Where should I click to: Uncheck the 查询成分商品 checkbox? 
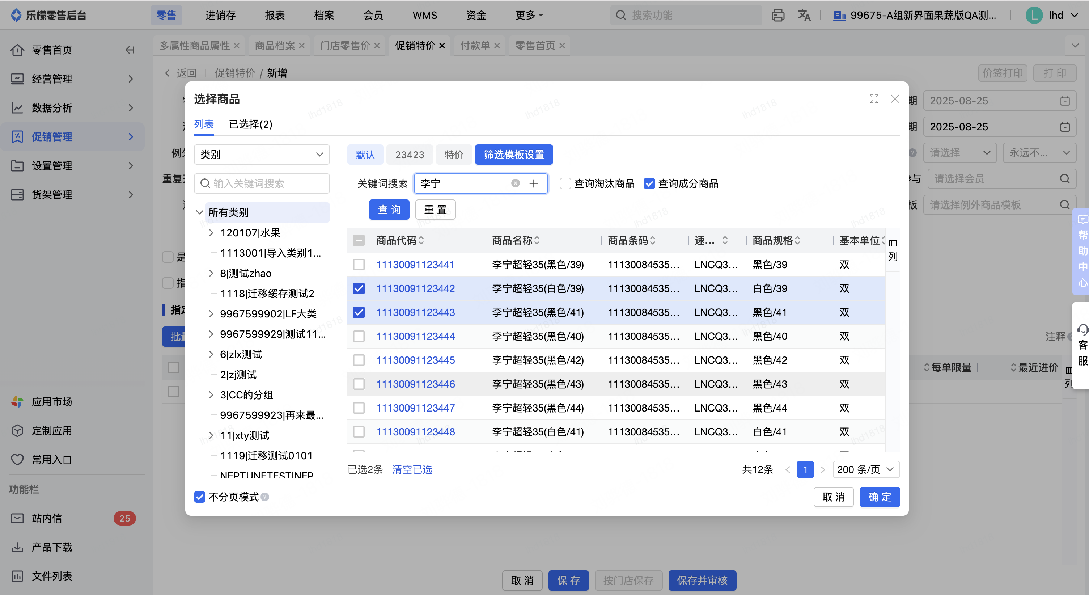point(649,183)
